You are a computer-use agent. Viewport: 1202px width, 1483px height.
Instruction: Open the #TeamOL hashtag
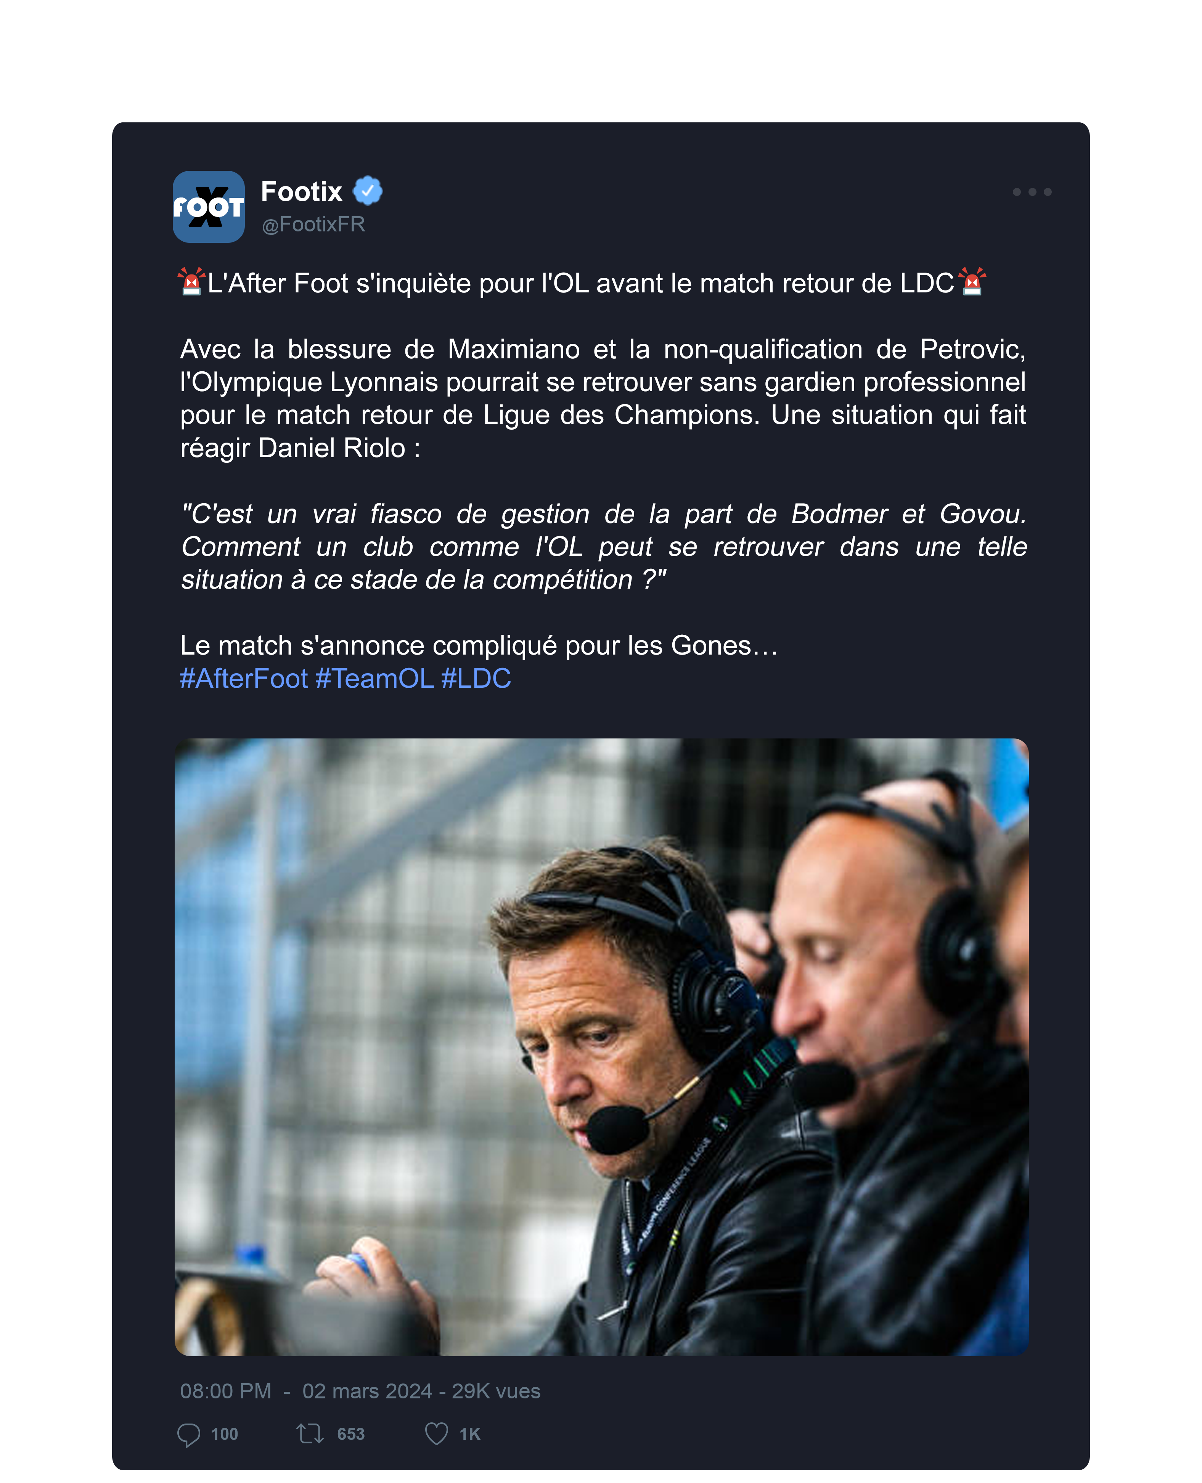point(374,679)
